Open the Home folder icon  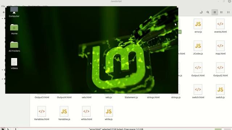pyautogui.click(x=14, y=27)
